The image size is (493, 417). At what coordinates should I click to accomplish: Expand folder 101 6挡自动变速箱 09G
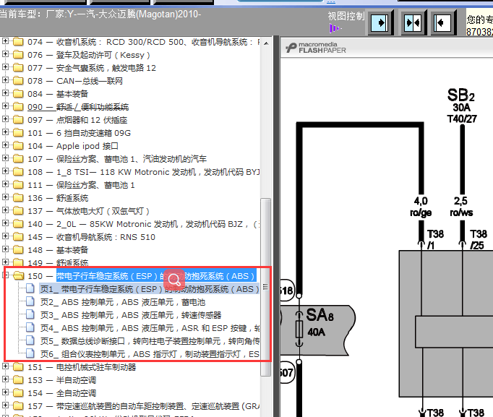pos(5,132)
